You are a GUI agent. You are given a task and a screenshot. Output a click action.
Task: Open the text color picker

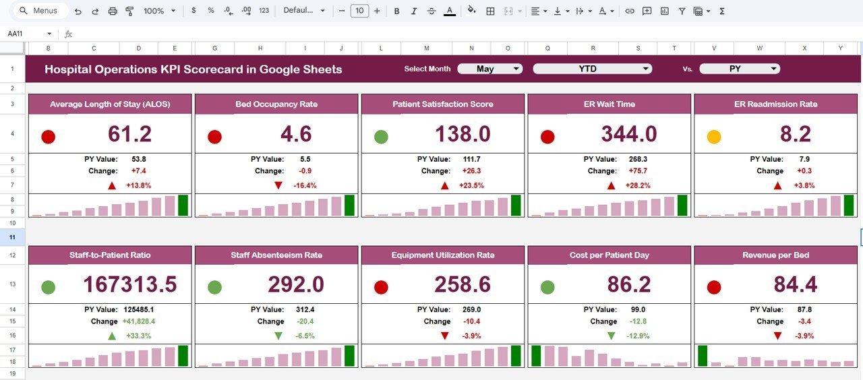(x=449, y=11)
